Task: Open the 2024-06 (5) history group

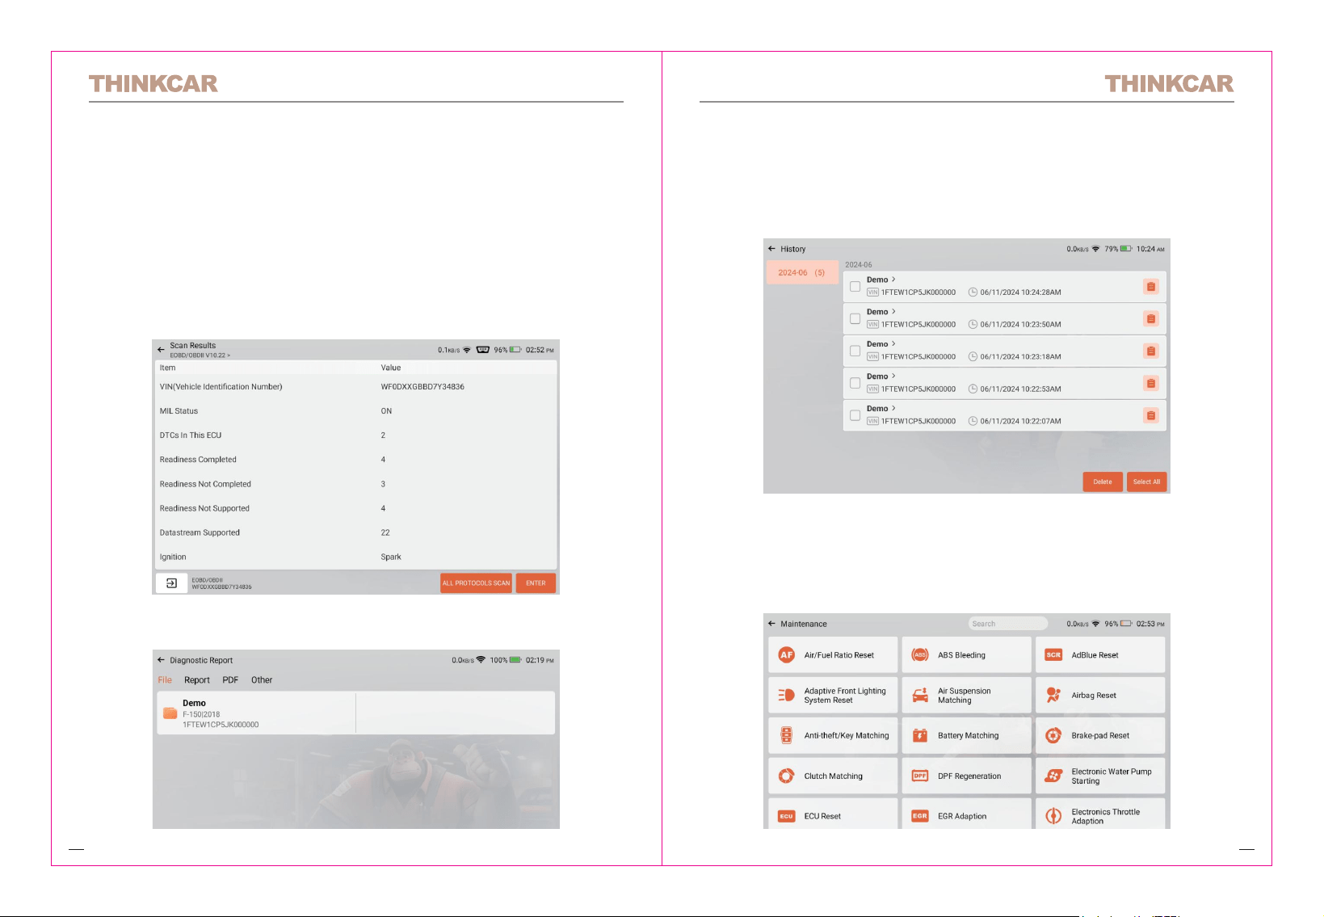Action: 802,272
